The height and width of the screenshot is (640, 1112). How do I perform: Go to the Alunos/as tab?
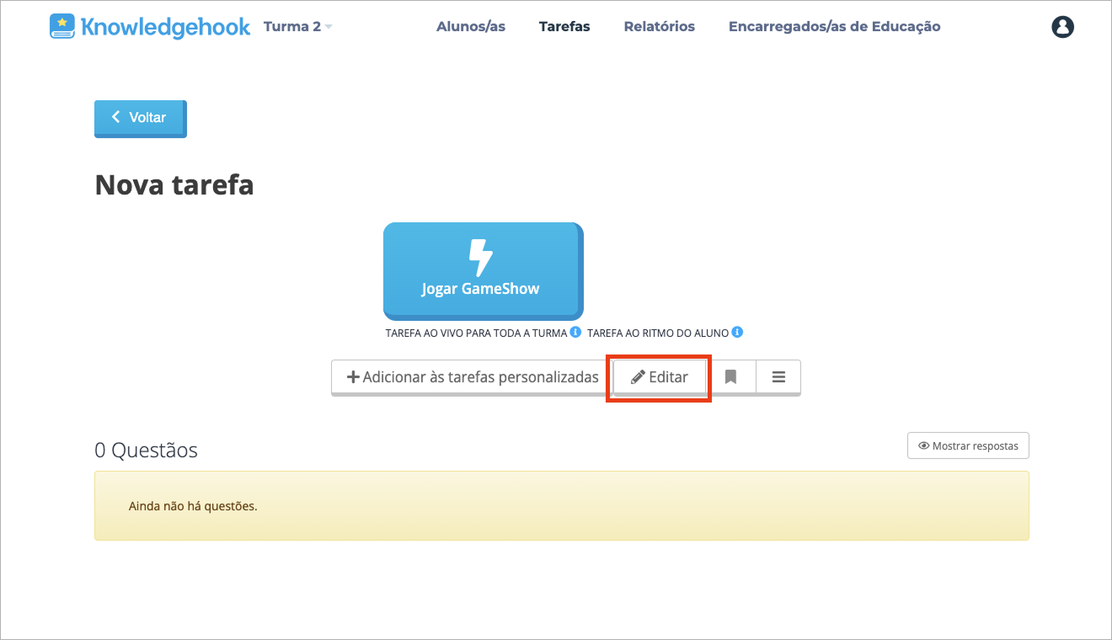pyautogui.click(x=471, y=26)
